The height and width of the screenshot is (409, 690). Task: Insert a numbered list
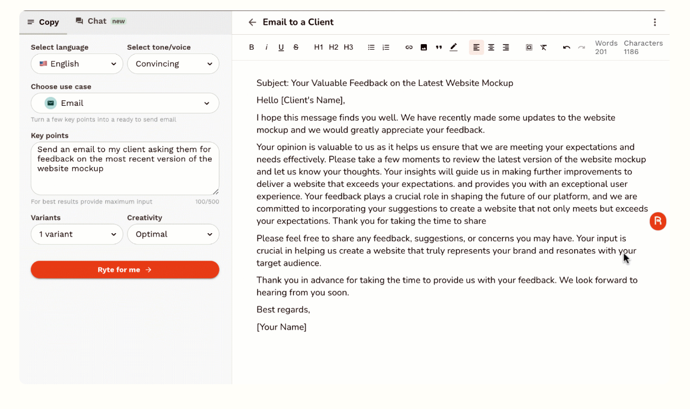[x=386, y=47]
